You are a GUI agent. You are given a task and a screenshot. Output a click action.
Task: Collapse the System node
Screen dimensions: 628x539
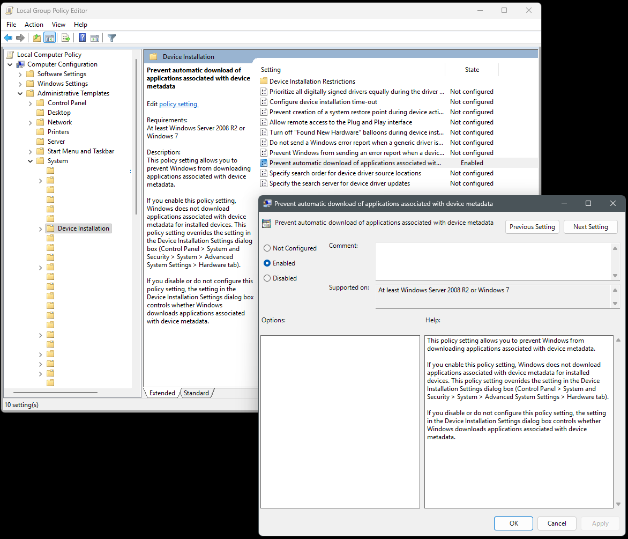(30, 161)
